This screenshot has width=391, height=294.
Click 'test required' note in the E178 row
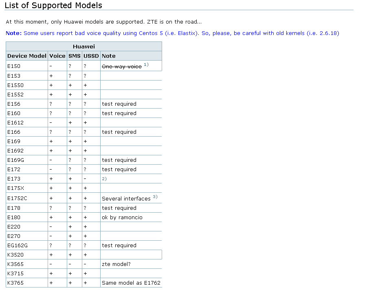[119, 208]
